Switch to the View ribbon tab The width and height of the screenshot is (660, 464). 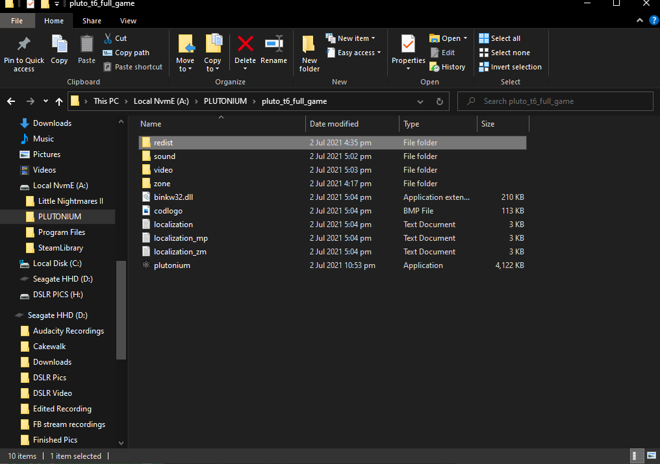pyautogui.click(x=128, y=21)
